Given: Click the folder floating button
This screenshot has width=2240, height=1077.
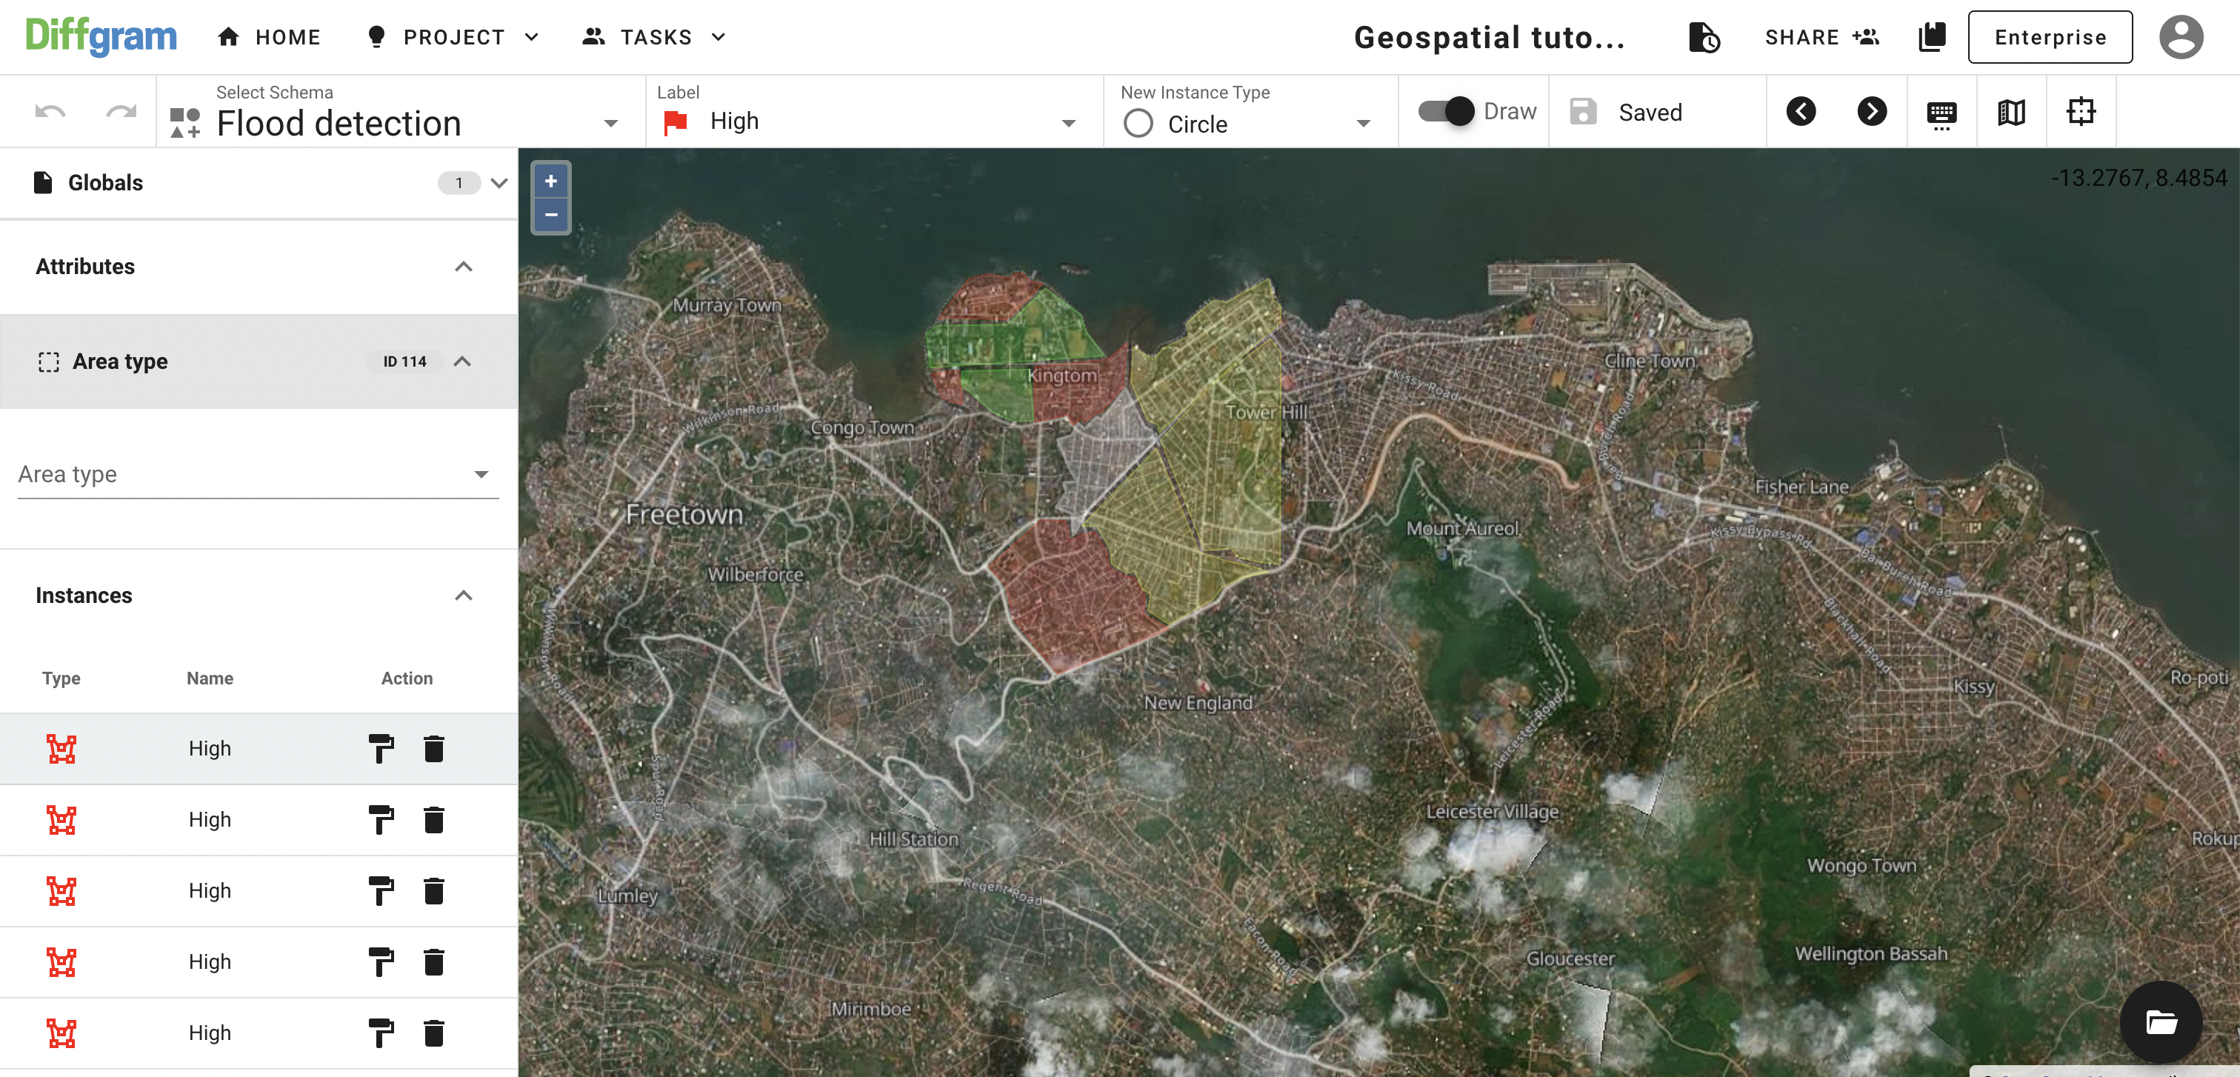Looking at the screenshot, I should 2160,1021.
